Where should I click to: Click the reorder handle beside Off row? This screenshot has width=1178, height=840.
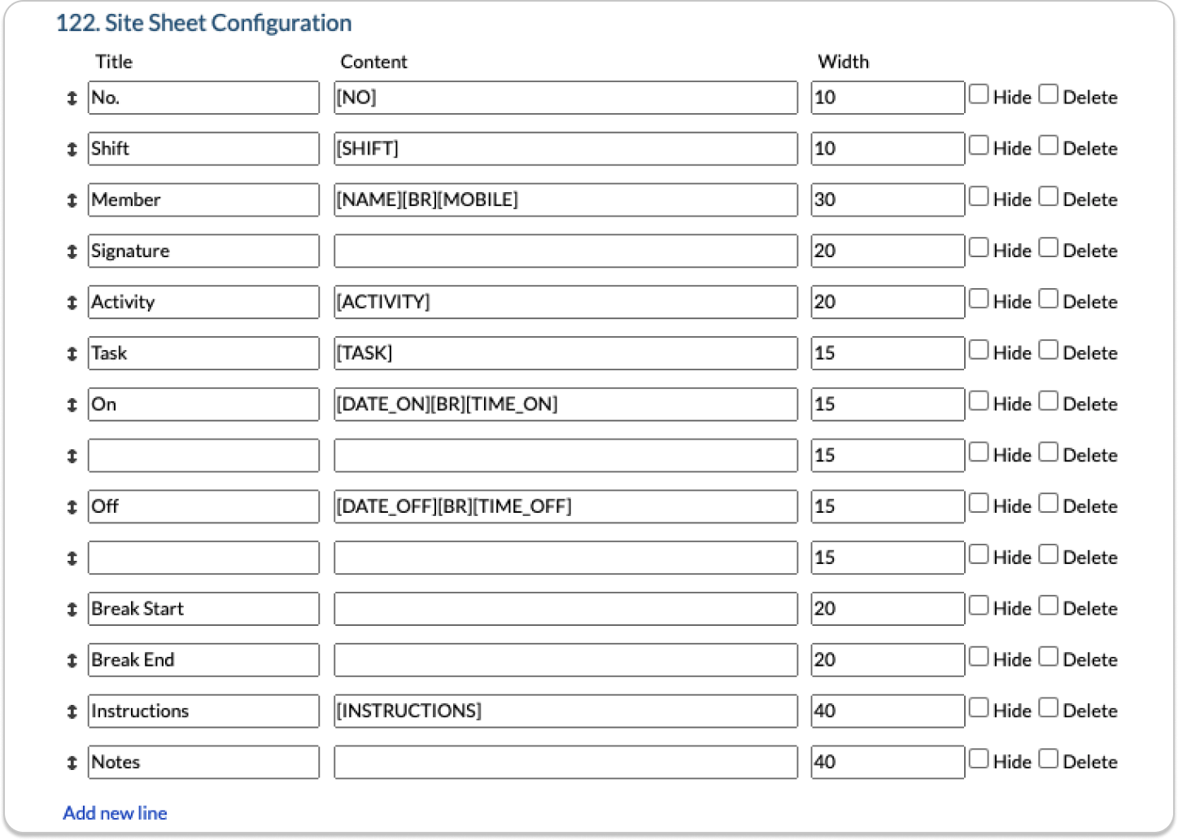pyautogui.click(x=72, y=507)
